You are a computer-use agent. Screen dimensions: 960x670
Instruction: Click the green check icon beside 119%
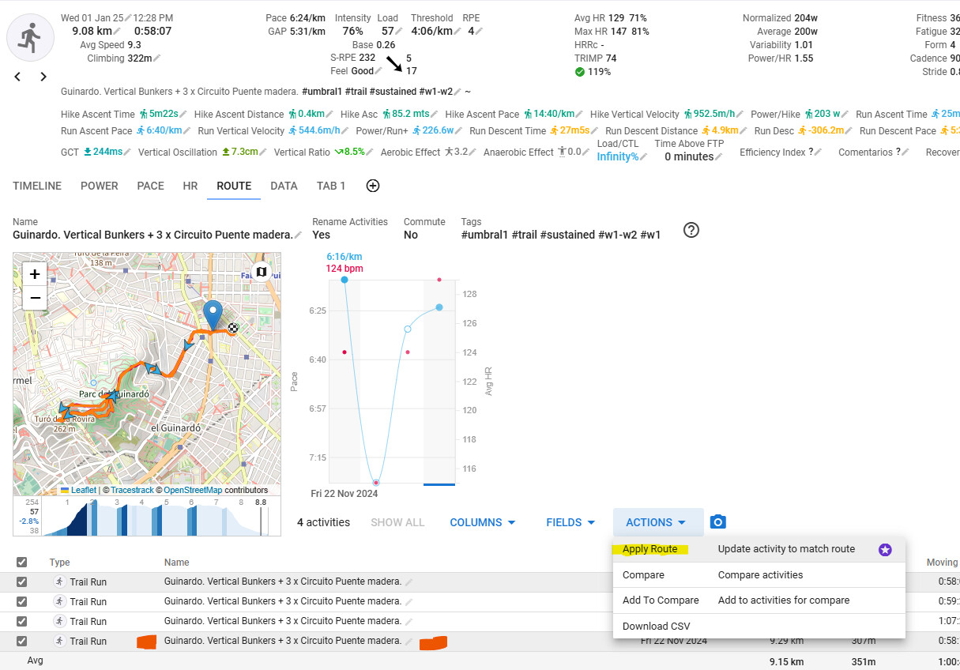pyautogui.click(x=580, y=72)
